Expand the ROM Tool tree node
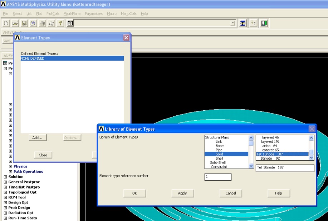Viewport: 328px width, 221px height. 5,197
